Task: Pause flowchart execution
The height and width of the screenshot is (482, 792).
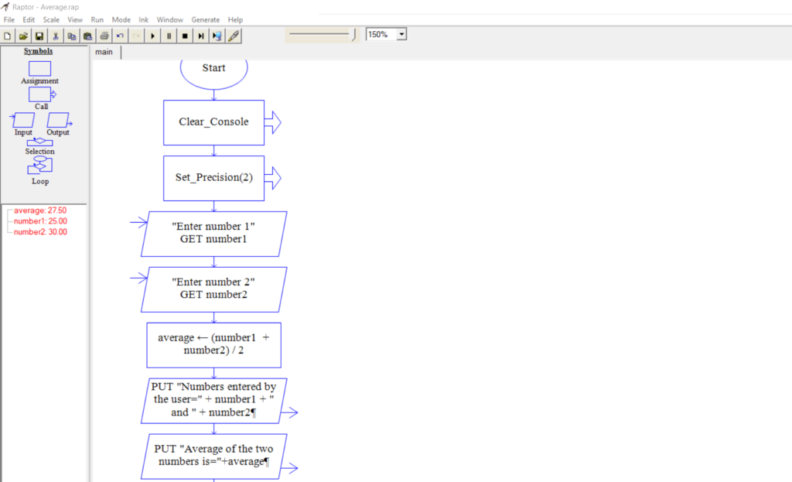Action: [x=169, y=35]
